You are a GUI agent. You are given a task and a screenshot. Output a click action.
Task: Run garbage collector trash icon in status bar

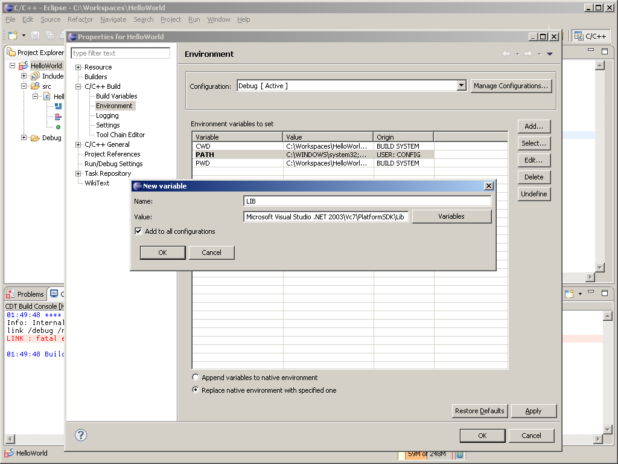pos(459,454)
